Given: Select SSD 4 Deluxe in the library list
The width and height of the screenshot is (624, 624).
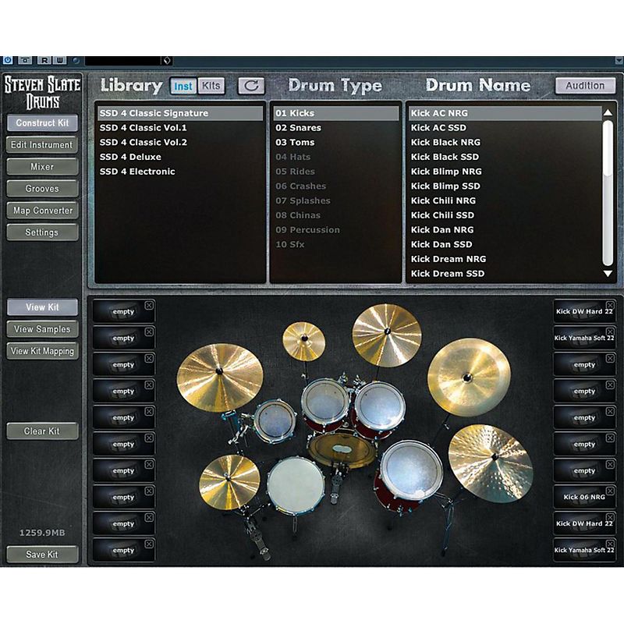Looking at the screenshot, I should click(x=130, y=157).
